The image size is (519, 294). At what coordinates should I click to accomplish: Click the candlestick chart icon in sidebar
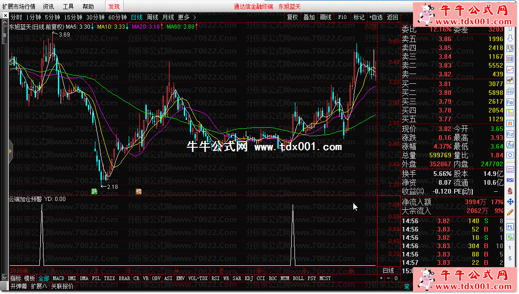point(510,80)
